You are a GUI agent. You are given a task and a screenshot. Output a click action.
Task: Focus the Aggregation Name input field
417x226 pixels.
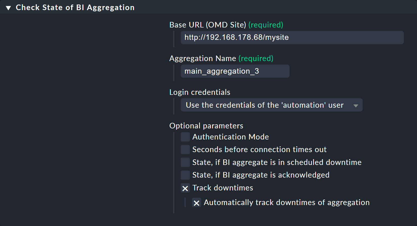tap(235, 71)
